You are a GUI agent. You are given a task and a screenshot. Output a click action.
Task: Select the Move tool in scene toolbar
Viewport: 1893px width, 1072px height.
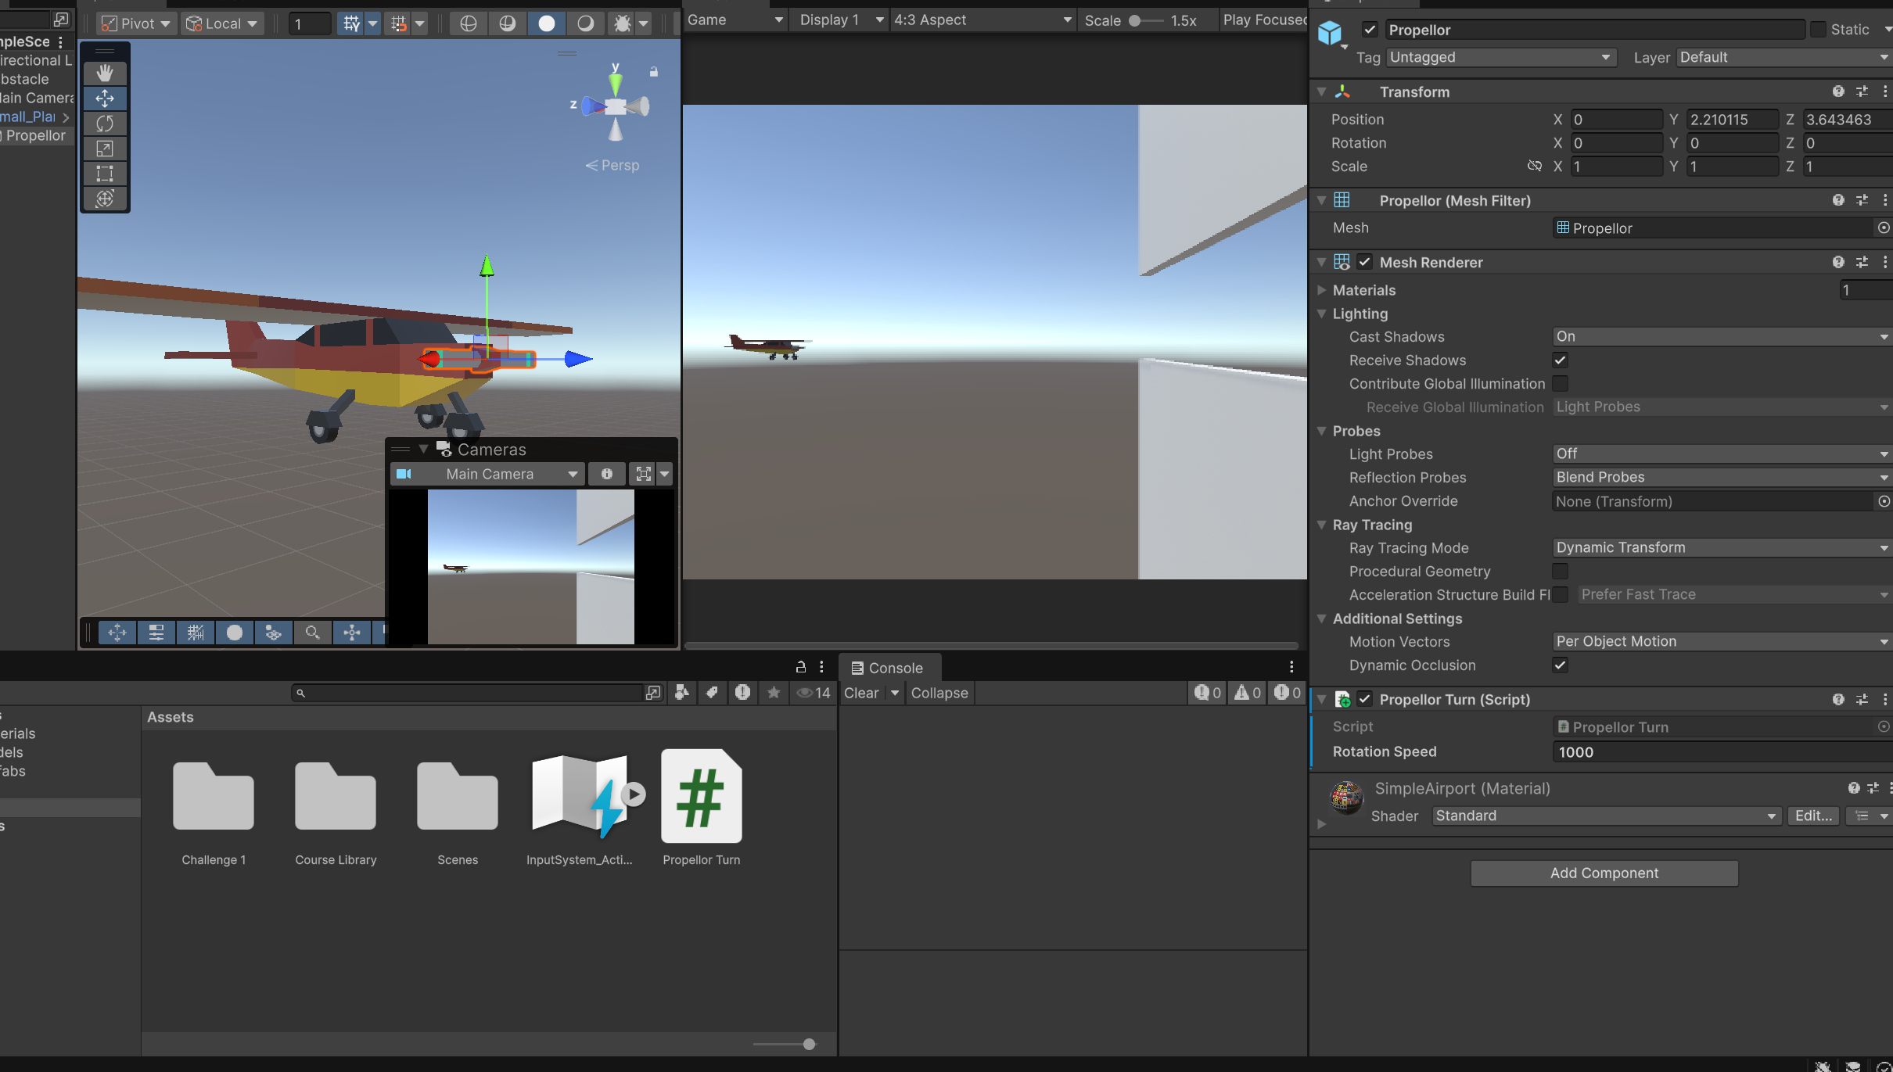tap(105, 99)
